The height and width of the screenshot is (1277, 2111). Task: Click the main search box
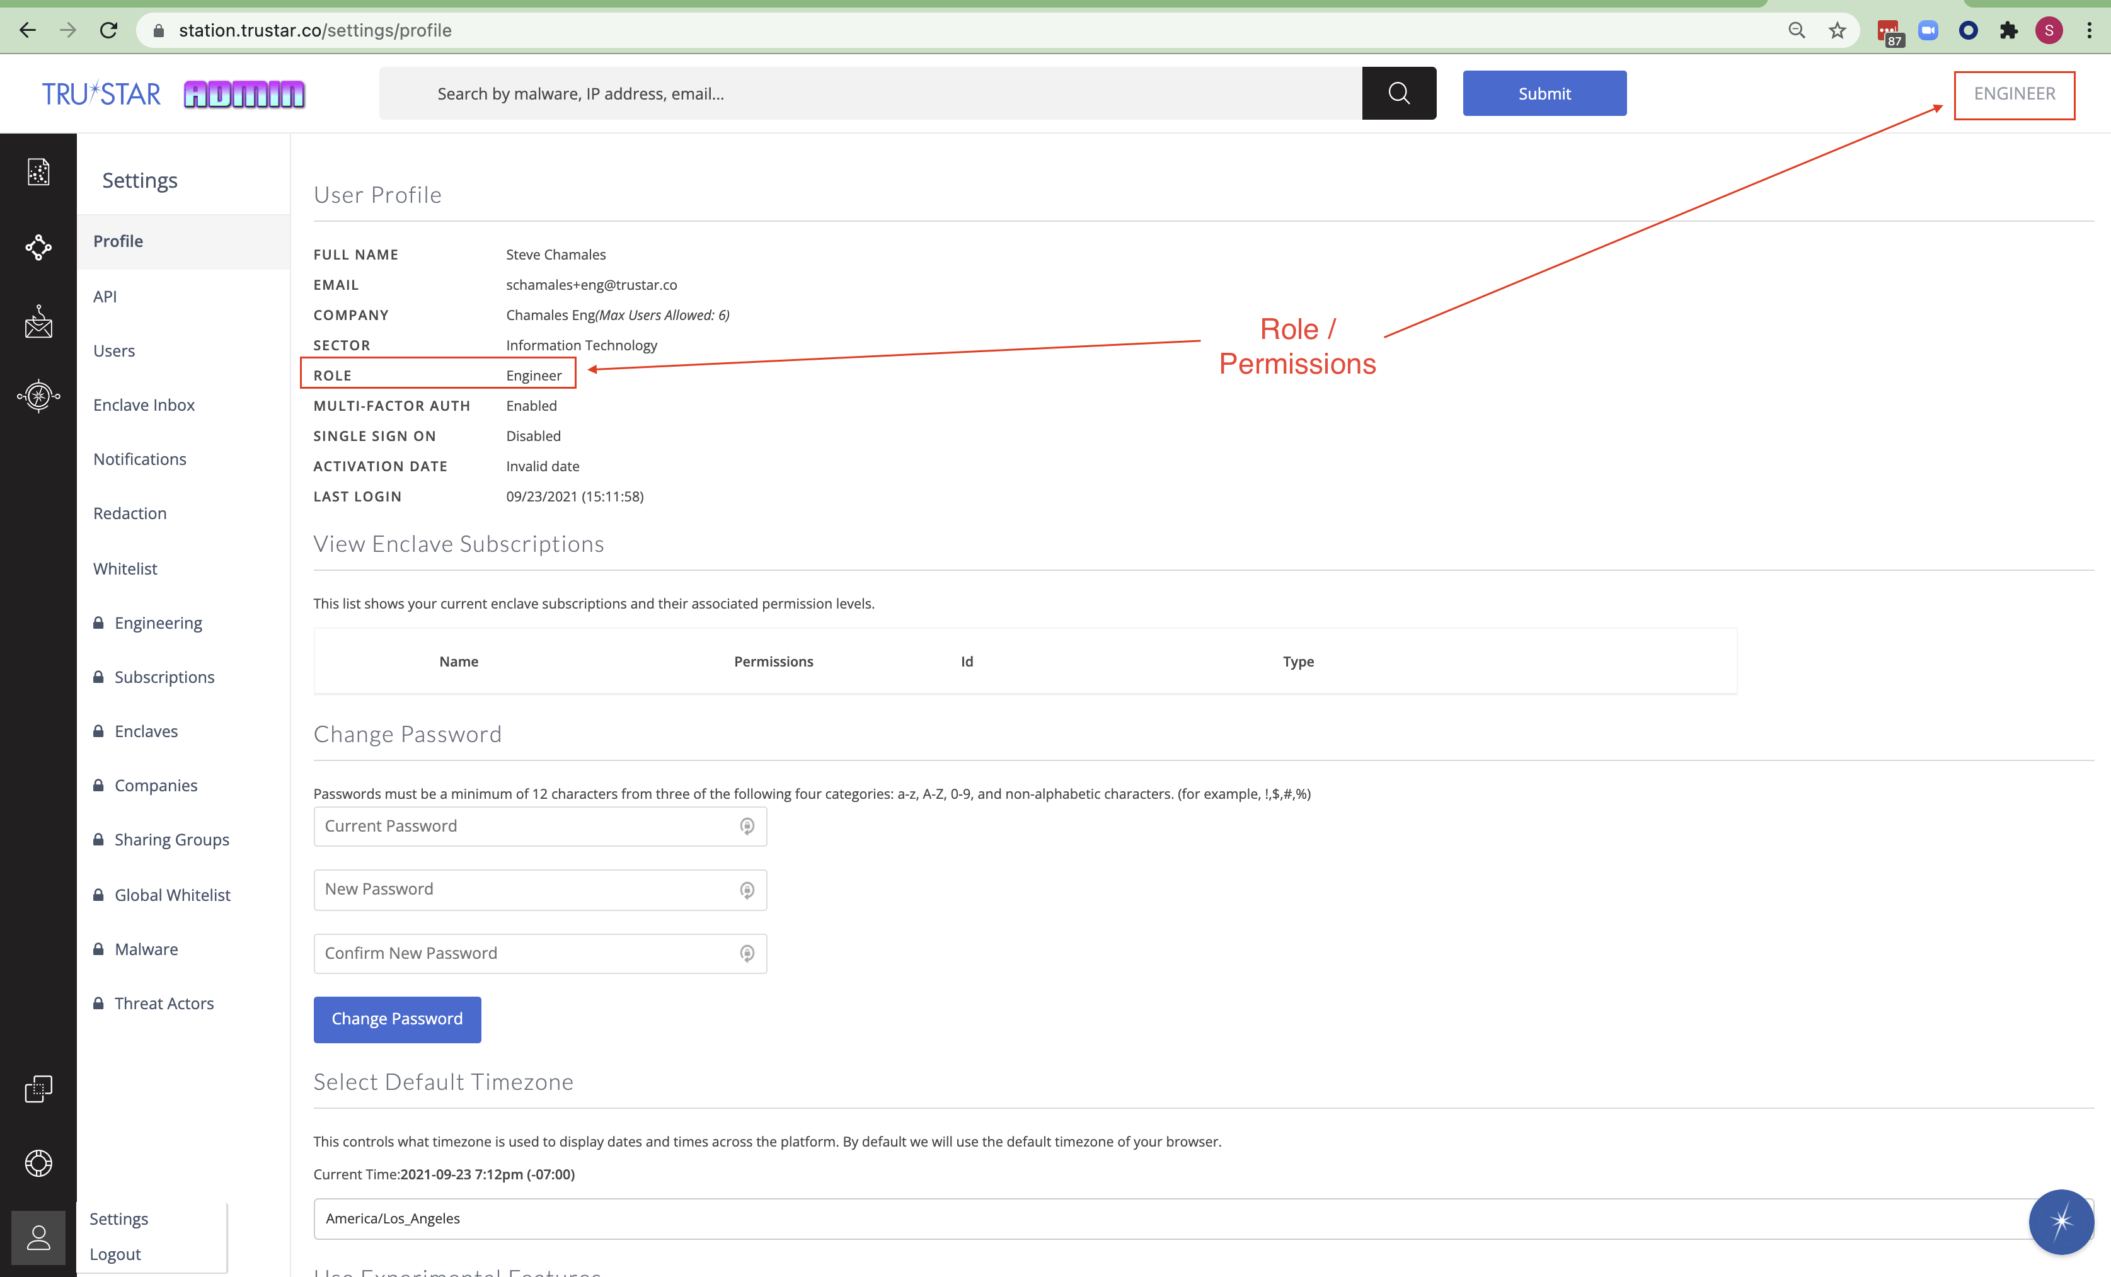[x=870, y=93]
